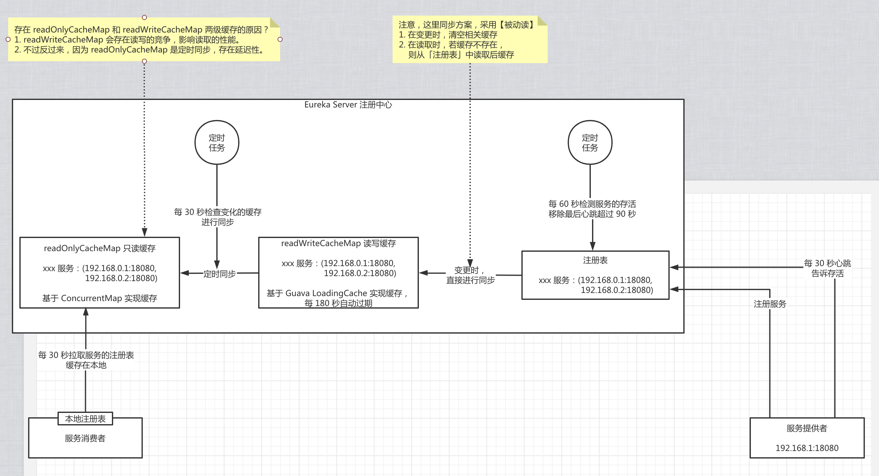Screen dimensions: 879x476
Task: Select the right 定时任务 circle above 每 60 秒检测
Action: pos(590,142)
